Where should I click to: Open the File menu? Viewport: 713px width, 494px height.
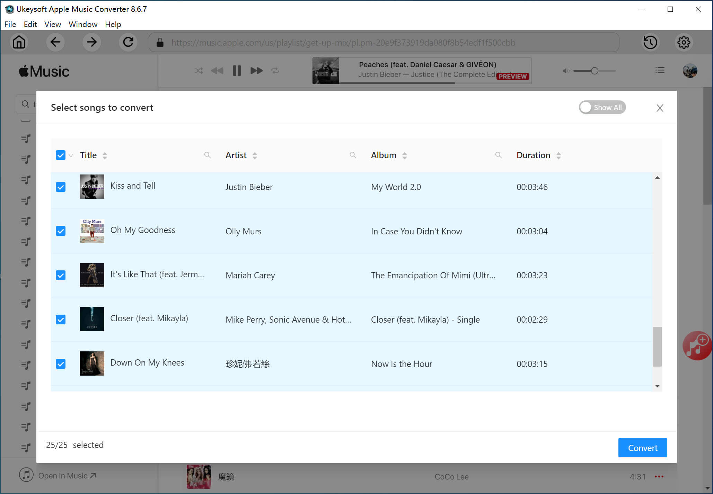point(10,24)
